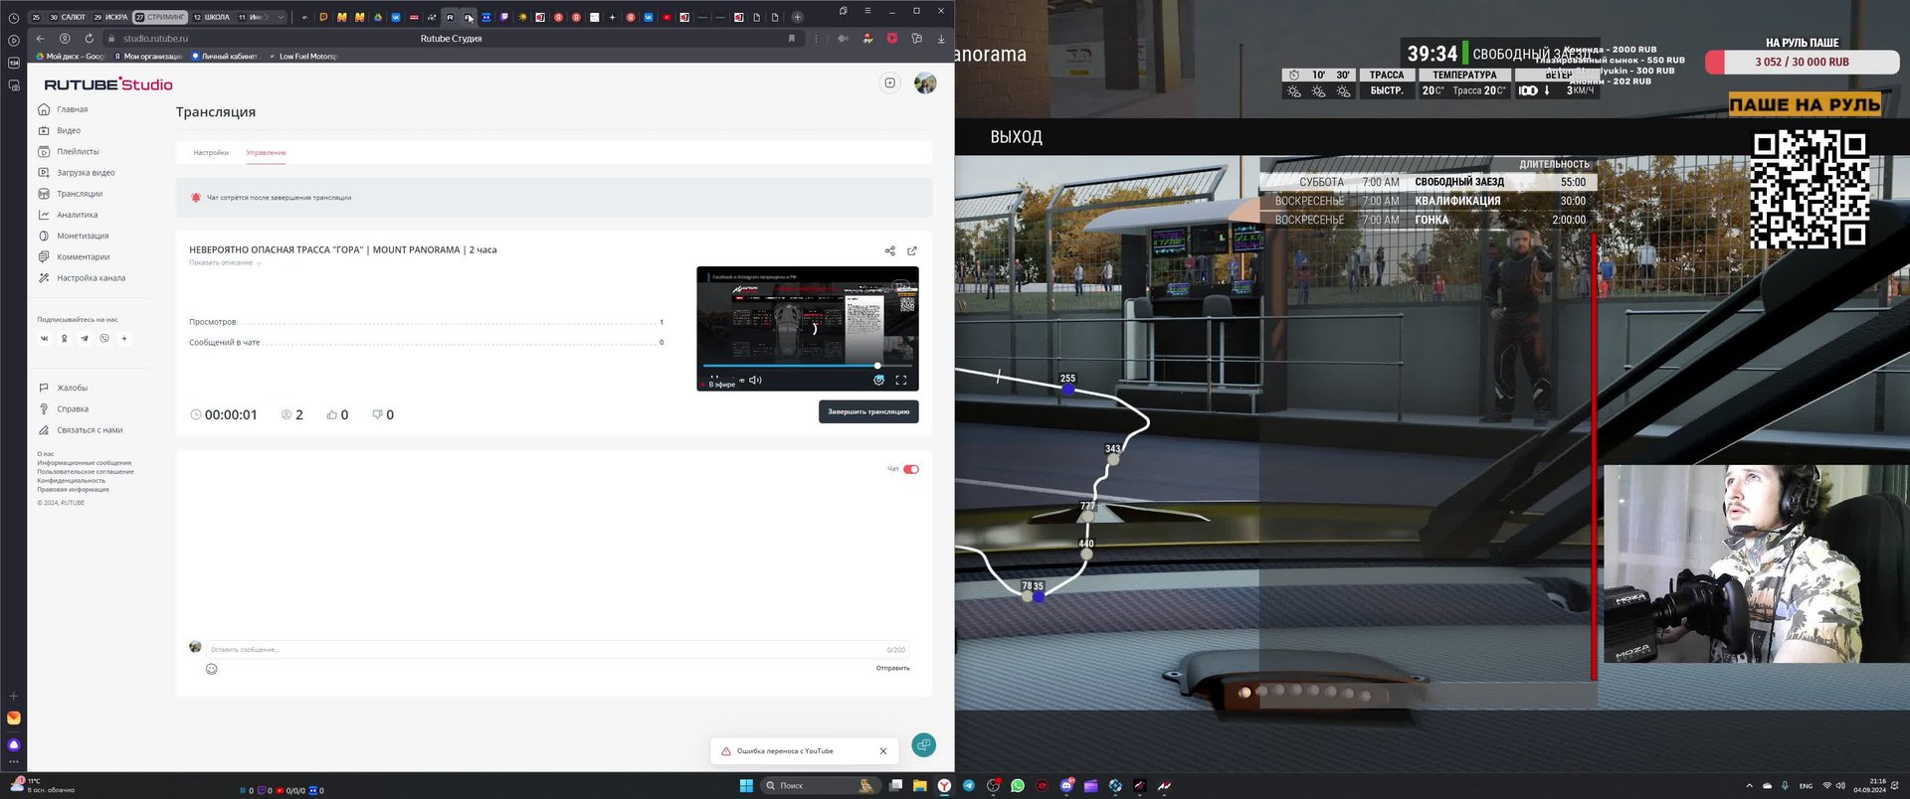Viewport: 1910px width, 799px height.
Task: Open the preview player quality settings
Action: coord(878,380)
